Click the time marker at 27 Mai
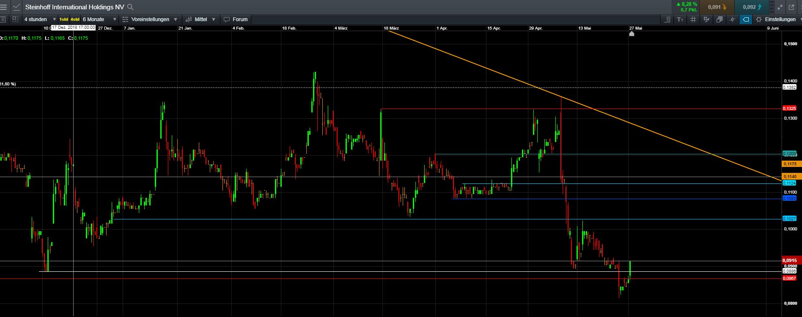Screen dimensions: 802x317 point(632,34)
